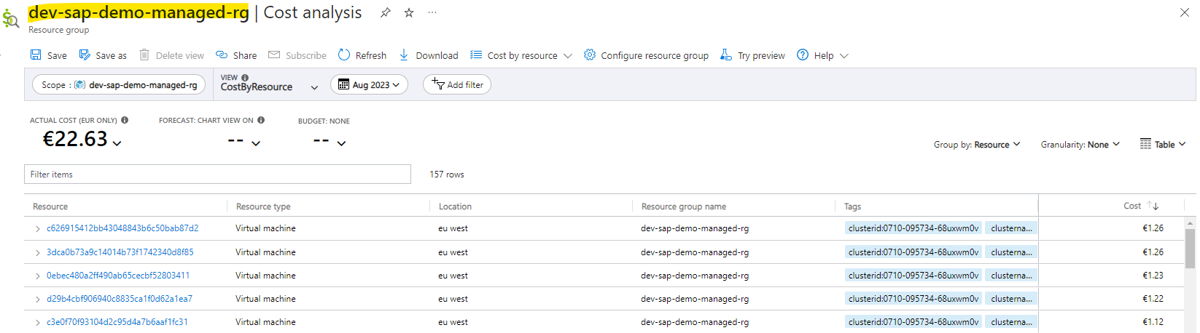Pin this Cost analysis view
The image size is (1200, 333).
click(386, 12)
